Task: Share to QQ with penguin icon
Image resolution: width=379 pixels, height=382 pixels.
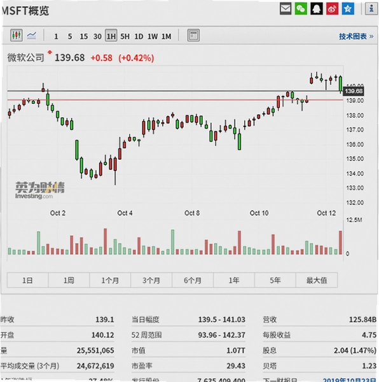Action: coord(317,9)
